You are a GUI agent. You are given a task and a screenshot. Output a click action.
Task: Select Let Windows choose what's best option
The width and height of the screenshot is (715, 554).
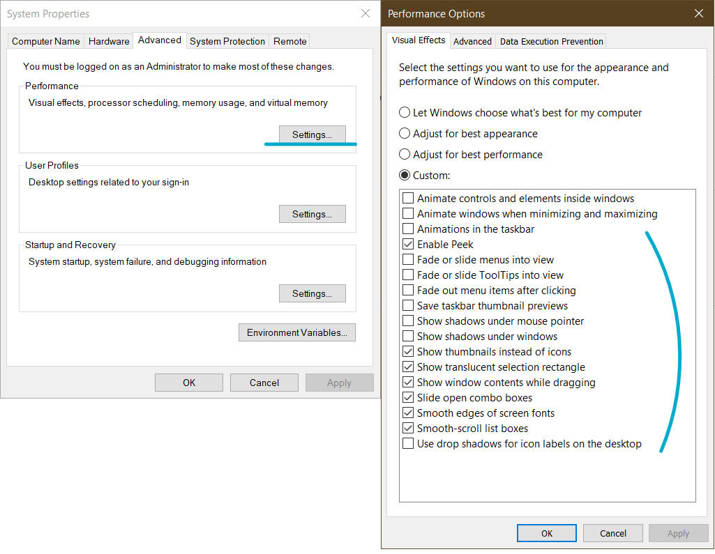point(520,112)
